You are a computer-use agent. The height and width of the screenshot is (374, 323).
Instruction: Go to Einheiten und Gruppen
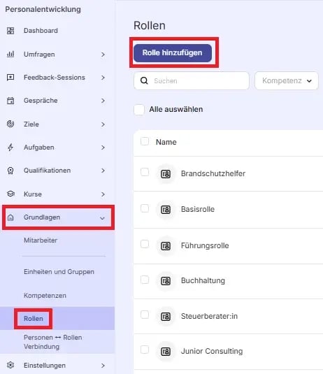(x=59, y=272)
